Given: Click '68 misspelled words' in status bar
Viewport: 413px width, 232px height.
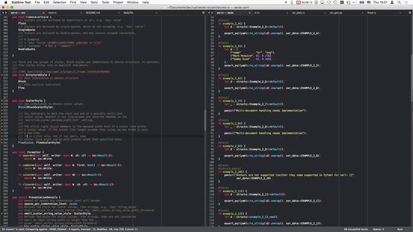Looking at the screenshot, I should [356, 229].
